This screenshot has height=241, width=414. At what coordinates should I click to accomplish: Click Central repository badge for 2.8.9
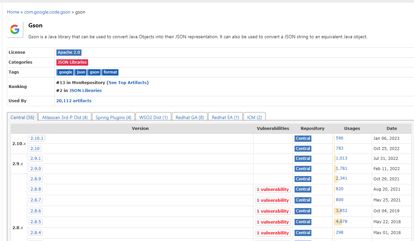point(303,179)
